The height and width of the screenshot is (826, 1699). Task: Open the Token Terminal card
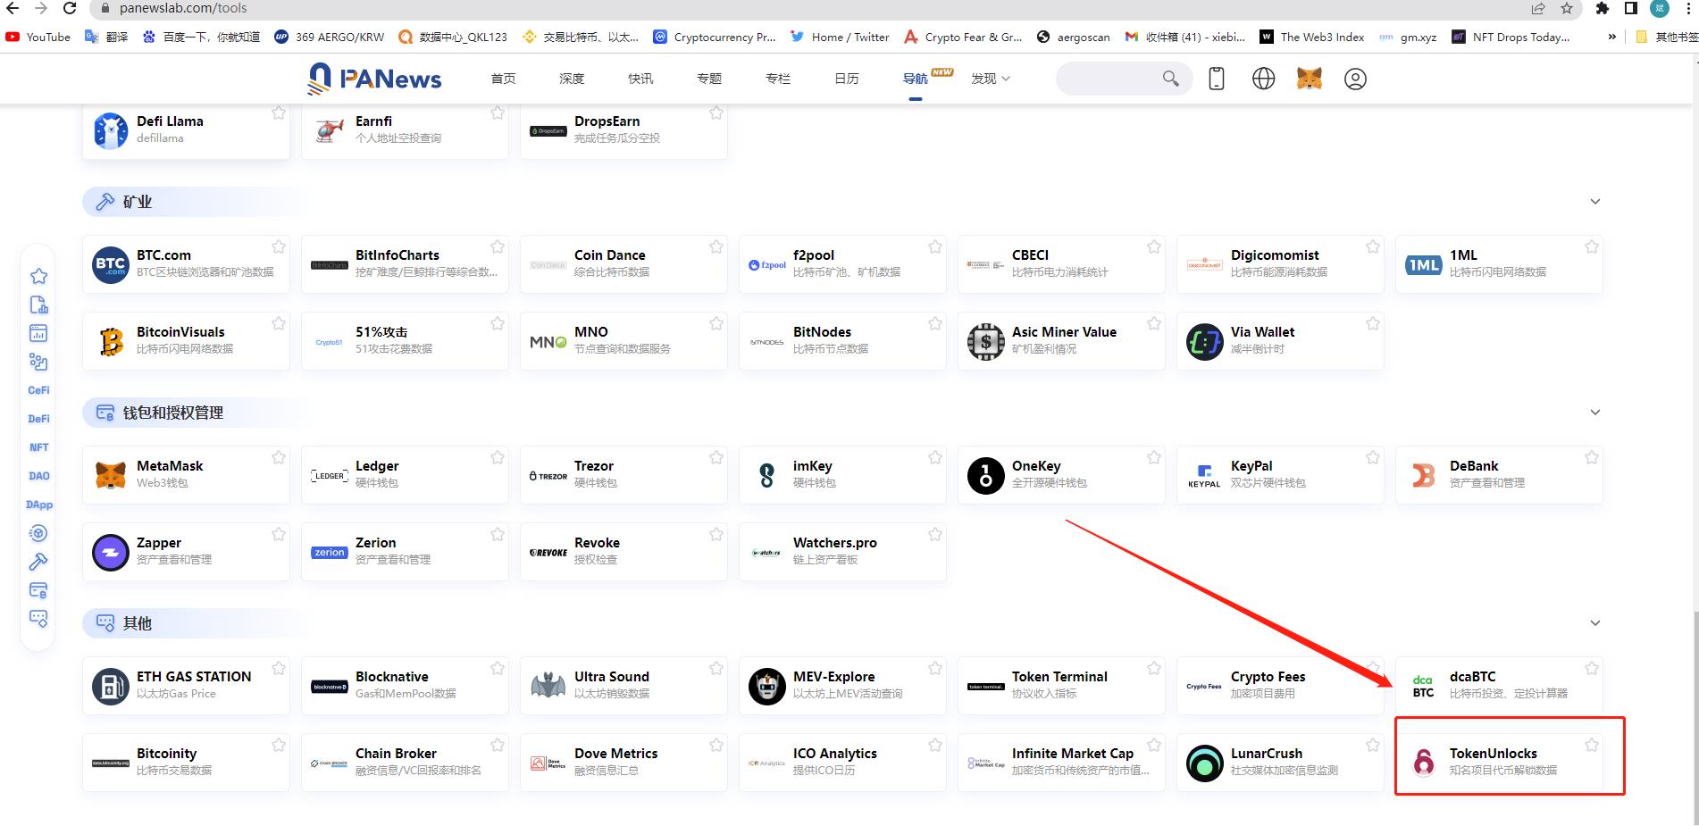point(1061,686)
